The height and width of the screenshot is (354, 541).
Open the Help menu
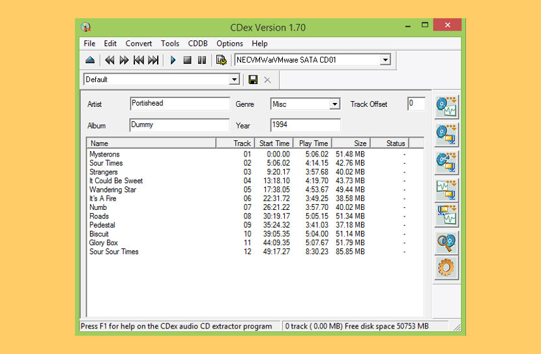coord(259,44)
